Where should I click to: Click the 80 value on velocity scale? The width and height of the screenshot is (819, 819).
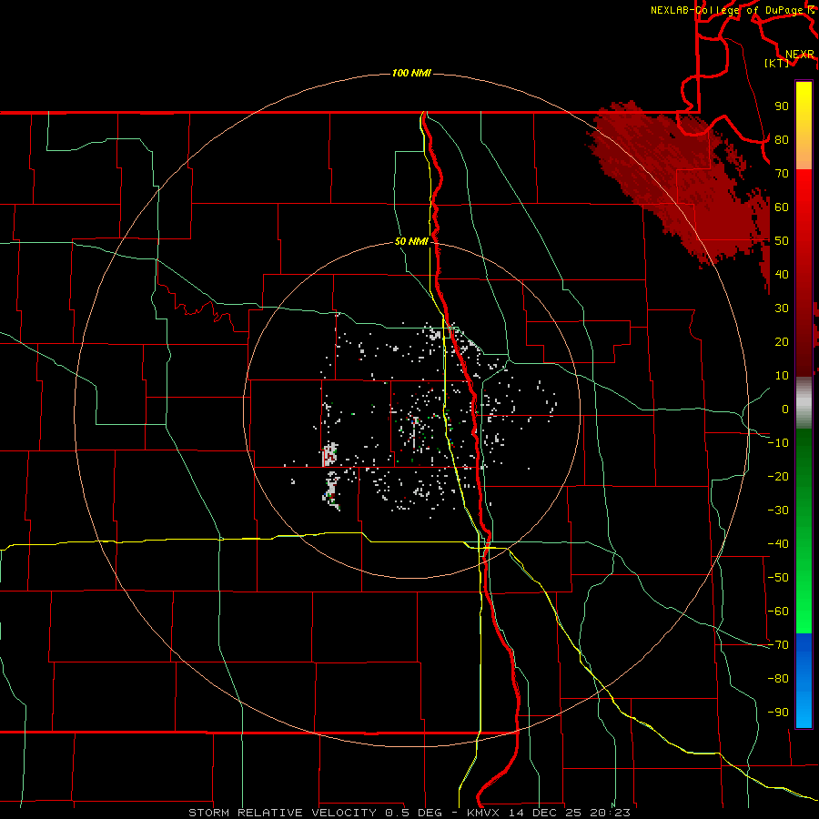(x=782, y=140)
